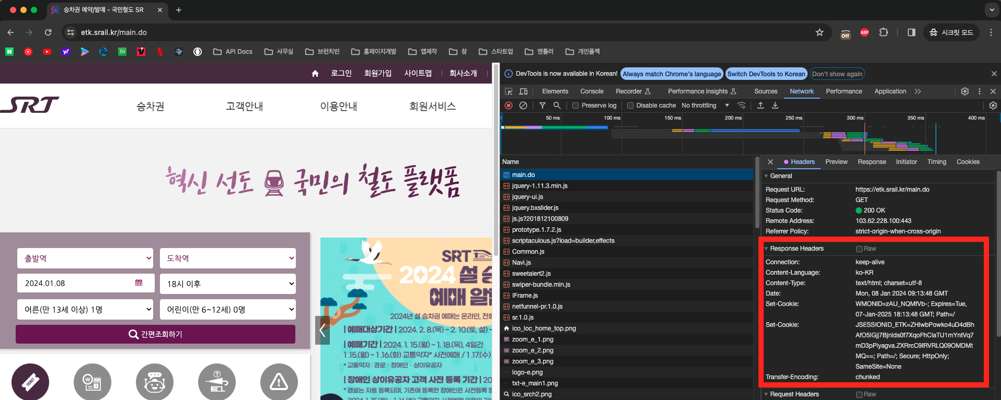This screenshot has height=400, width=1001.
Task: Open network conditions wifi icon
Action: click(741, 105)
